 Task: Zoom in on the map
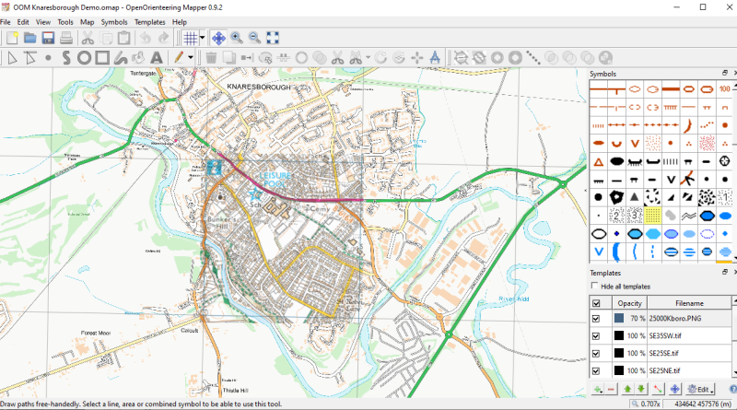pyautogui.click(x=237, y=38)
